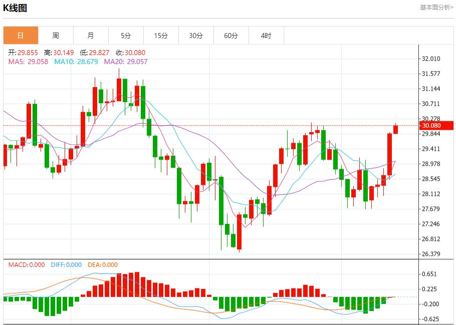Switch to the 月 monthly tab

(91, 36)
